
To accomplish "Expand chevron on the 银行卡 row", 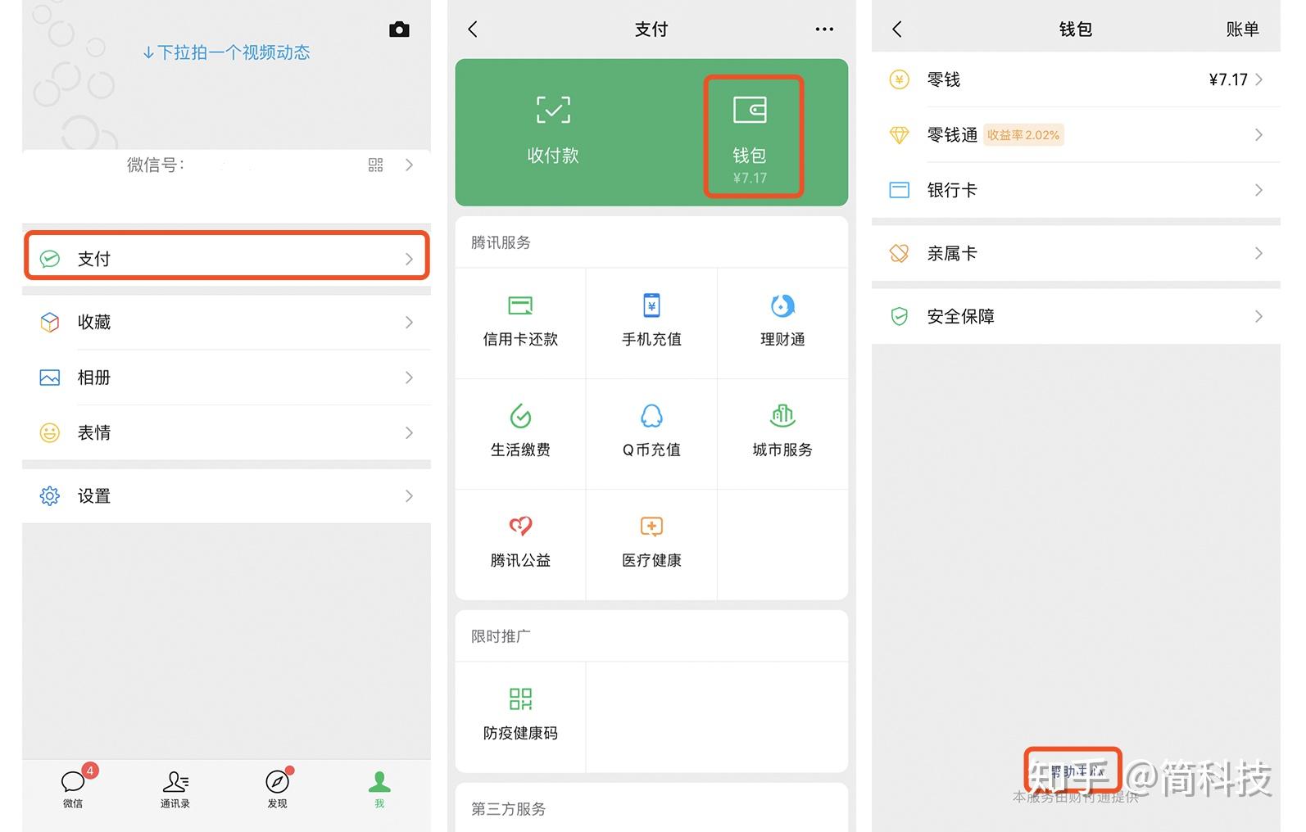I will (x=1259, y=190).
